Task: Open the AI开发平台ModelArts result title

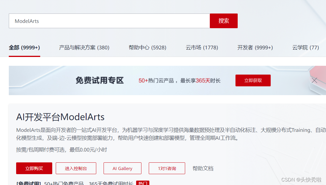Action: click(x=60, y=117)
